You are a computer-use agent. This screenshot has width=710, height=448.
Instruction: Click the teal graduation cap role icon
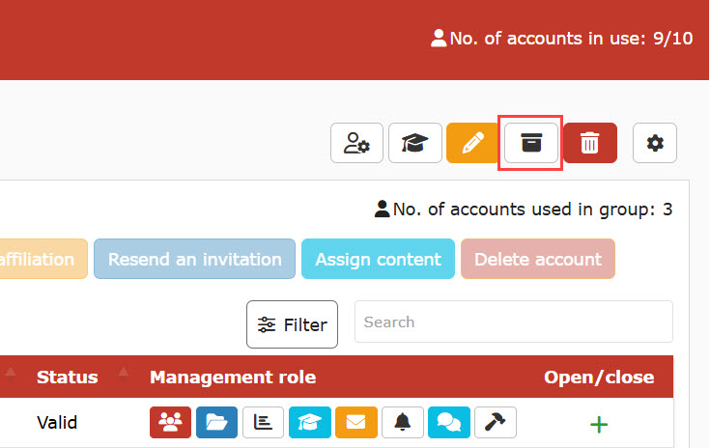coord(309,423)
